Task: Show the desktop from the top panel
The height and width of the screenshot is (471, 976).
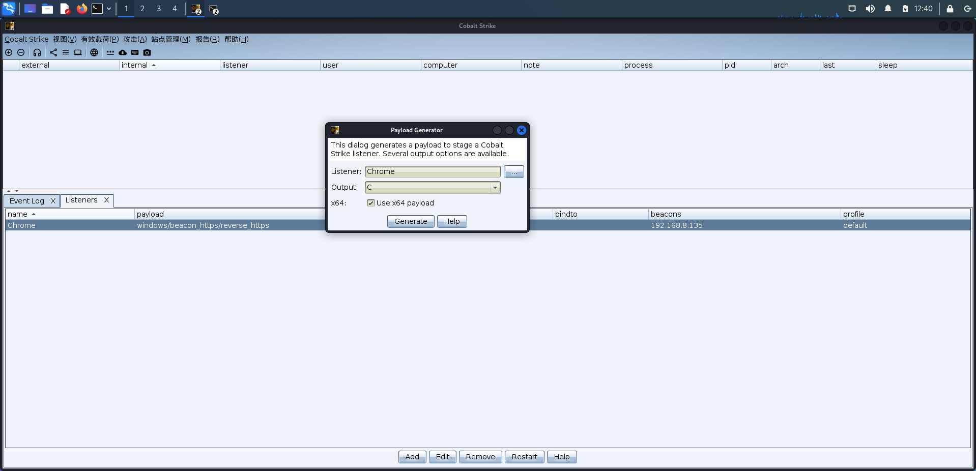Action: coord(30,9)
